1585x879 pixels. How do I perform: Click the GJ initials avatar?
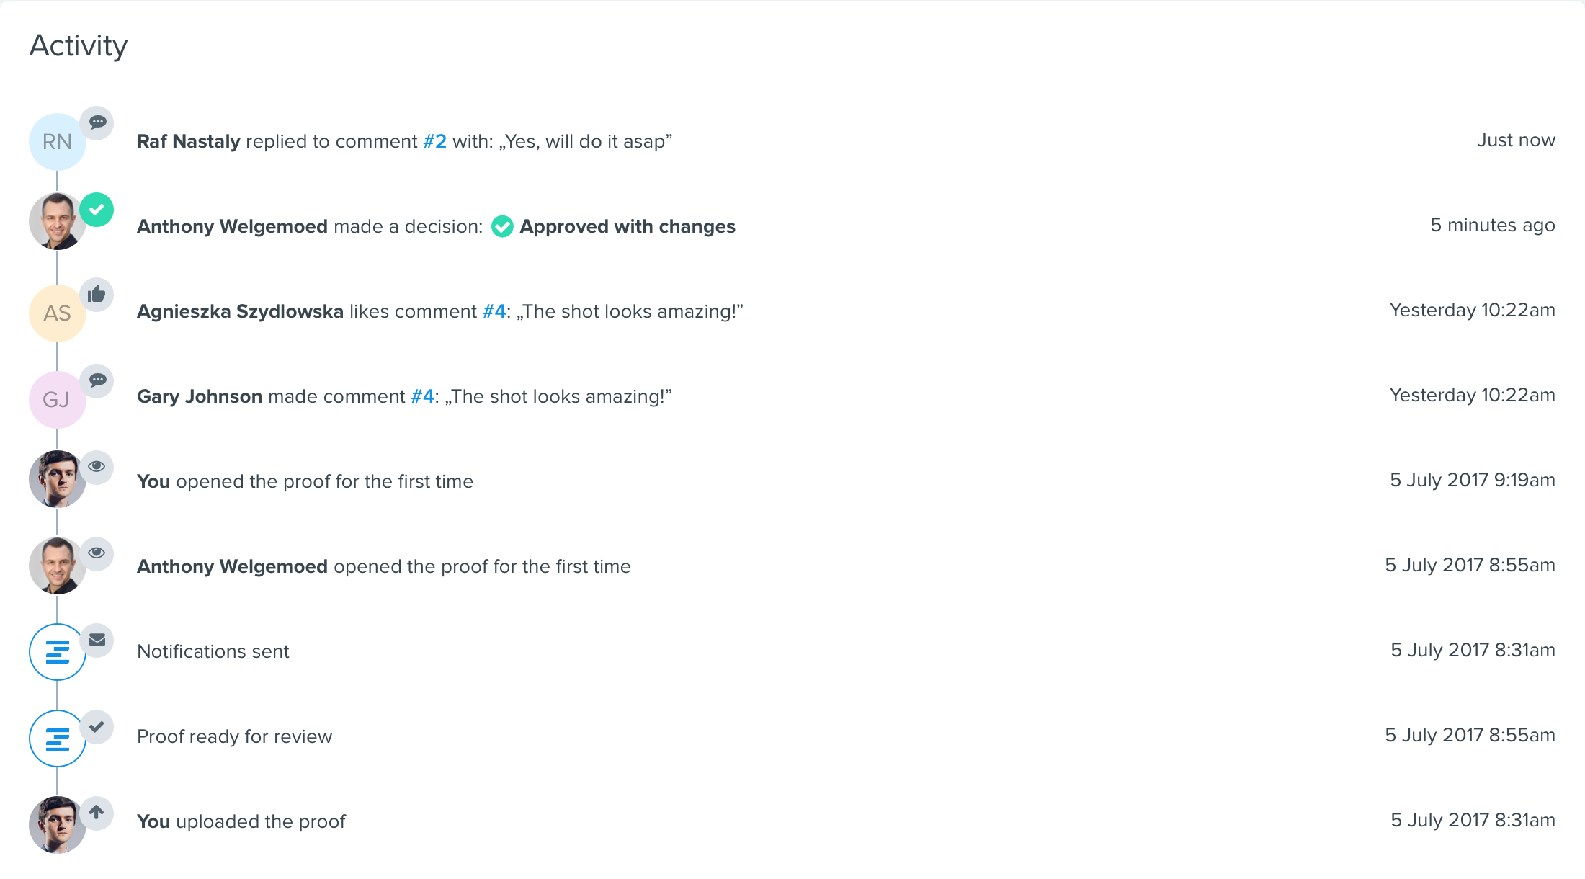57,400
